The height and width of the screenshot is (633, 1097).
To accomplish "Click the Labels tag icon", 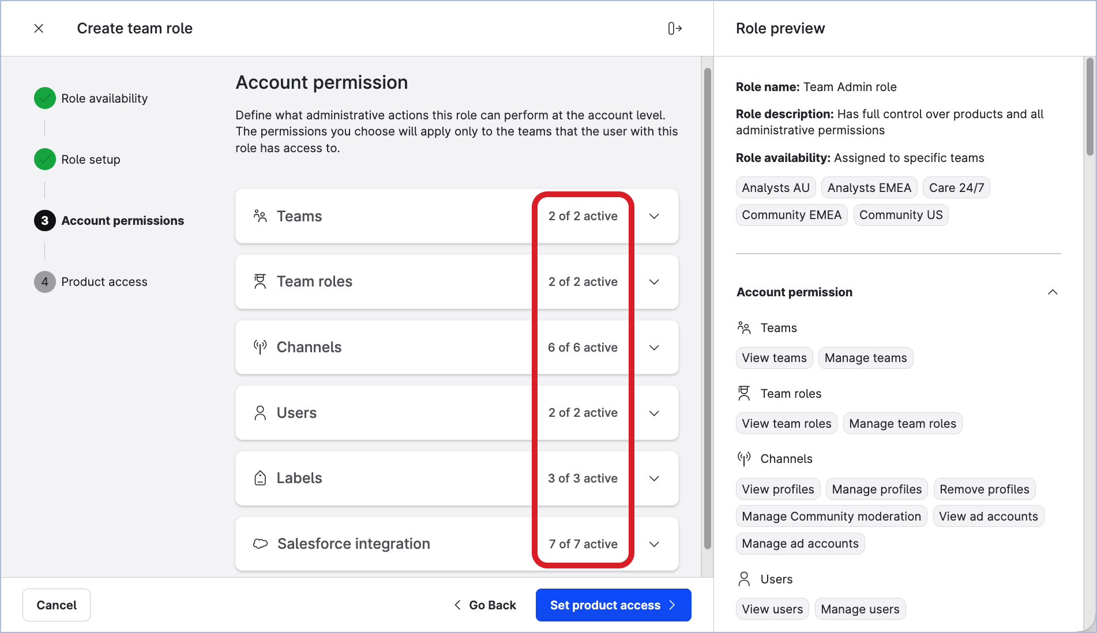I will 260,478.
